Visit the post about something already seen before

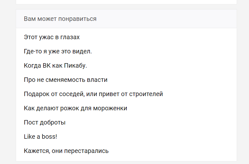pyautogui.click(x=58, y=52)
